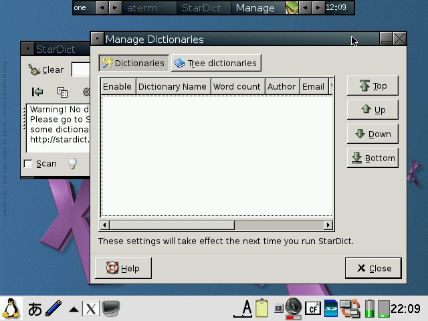Viewport: 428px width, 321px height.
Task: Move the dictionary to Bottom
Action: pyautogui.click(x=372, y=158)
